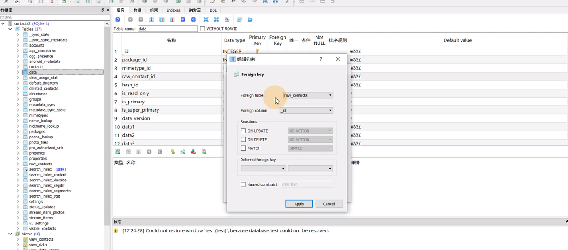This screenshot has width=568, height=250.
Task: Move column up with blue arrow icon
Action: pyautogui.click(x=183, y=20)
